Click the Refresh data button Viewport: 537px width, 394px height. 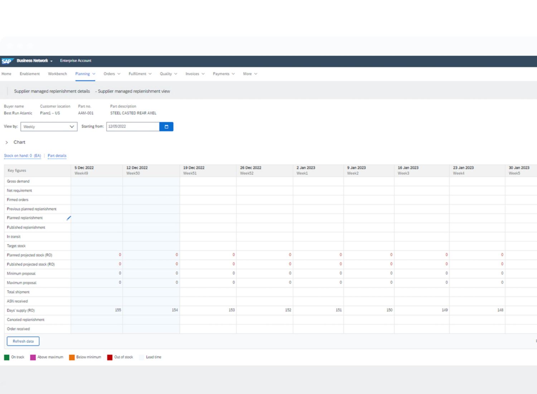23,341
